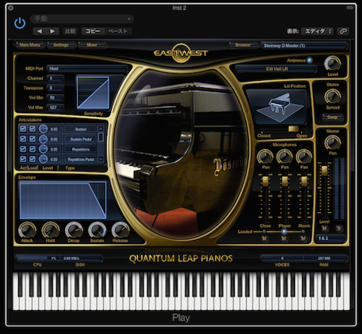Open the EW Hall LR ambience dropdown

point(276,69)
